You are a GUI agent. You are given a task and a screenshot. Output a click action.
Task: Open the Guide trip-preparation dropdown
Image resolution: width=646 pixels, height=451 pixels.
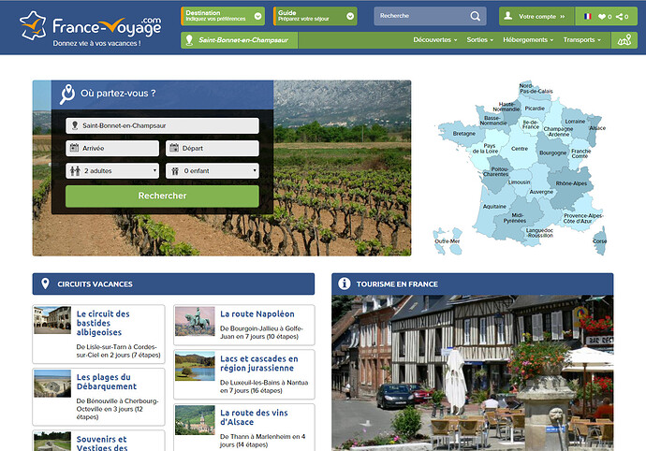click(x=316, y=16)
